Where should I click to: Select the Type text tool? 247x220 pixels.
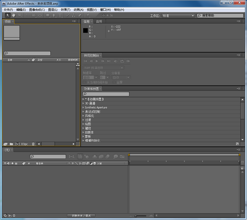point(60,16)
